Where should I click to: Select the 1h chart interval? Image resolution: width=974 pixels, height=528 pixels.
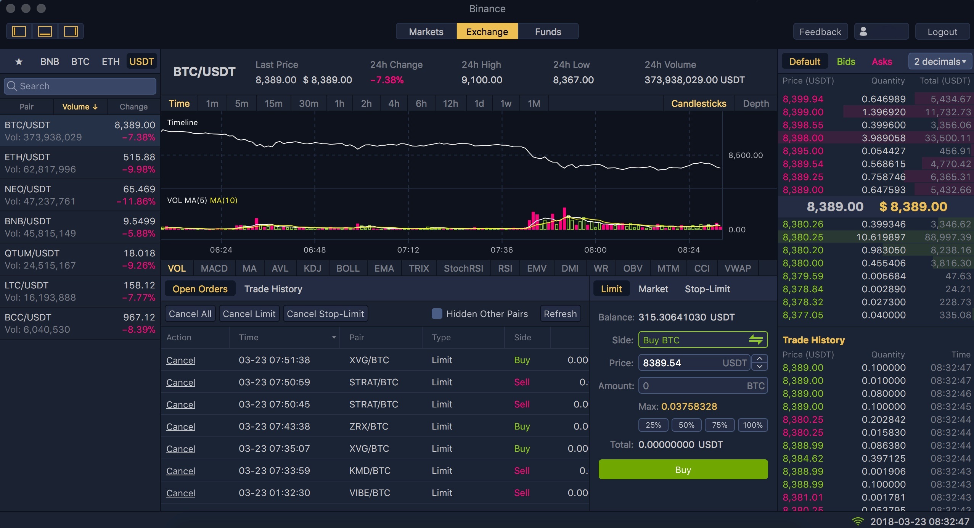point(339,103)
